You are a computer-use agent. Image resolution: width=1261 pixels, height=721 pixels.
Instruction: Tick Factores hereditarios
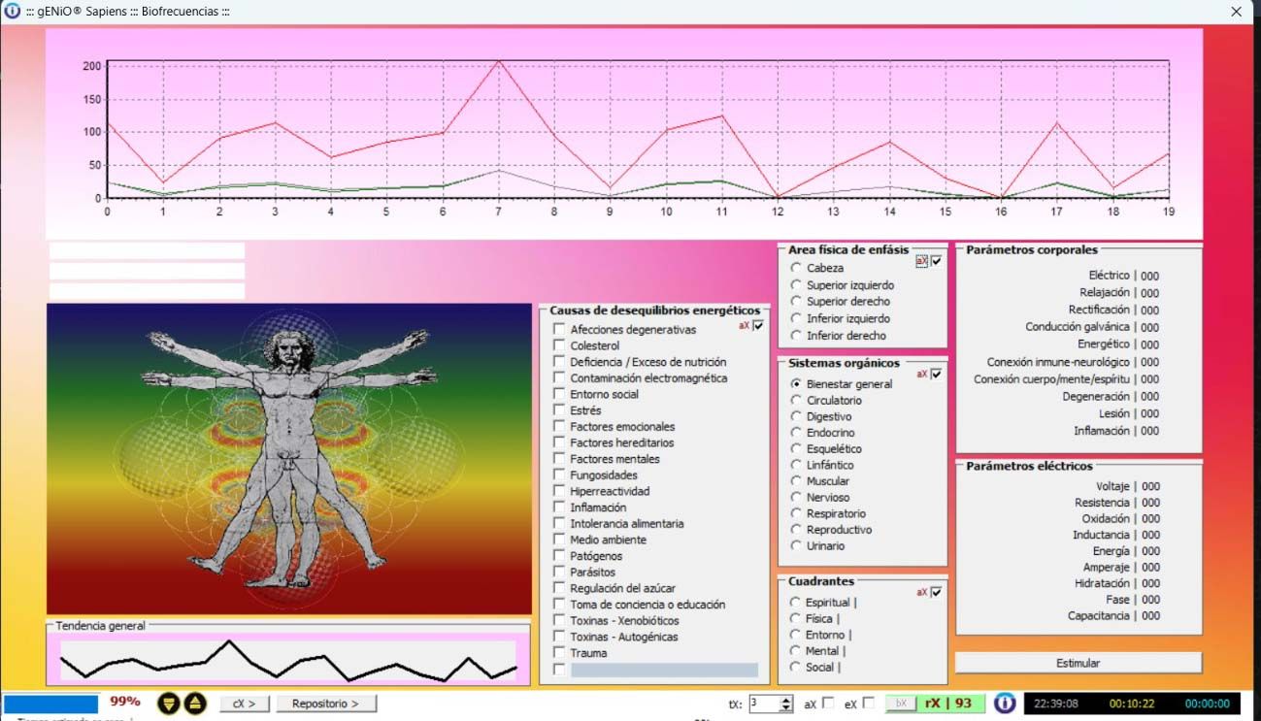pyautogui.click(x=560, y=442)
